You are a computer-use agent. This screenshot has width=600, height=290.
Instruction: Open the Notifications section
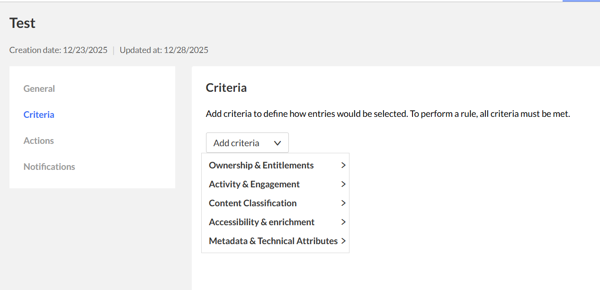[x=49, y=167]
